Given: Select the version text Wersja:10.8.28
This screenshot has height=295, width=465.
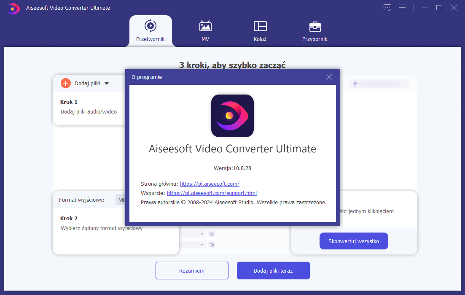Looking at the screenshot, I should pos(232,168).
